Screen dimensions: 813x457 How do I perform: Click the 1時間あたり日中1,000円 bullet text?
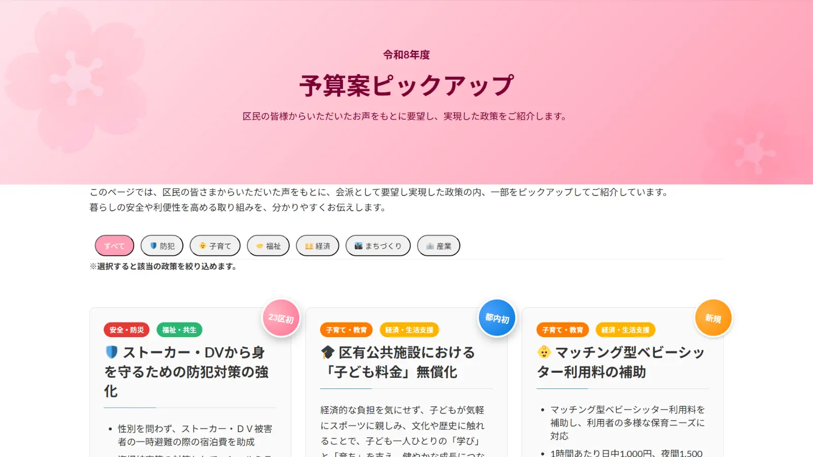(x=627, y=453)
